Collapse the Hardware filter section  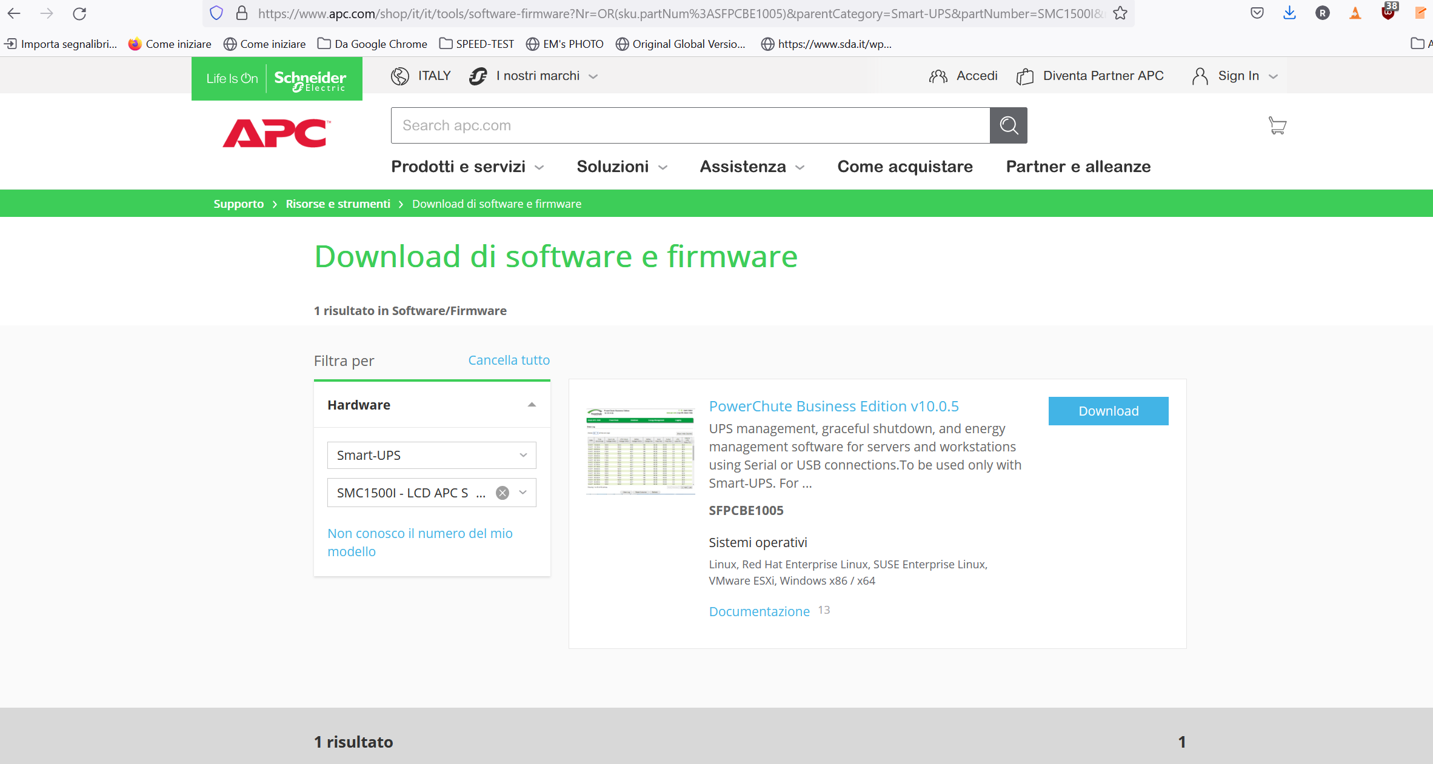pos(532,405)
